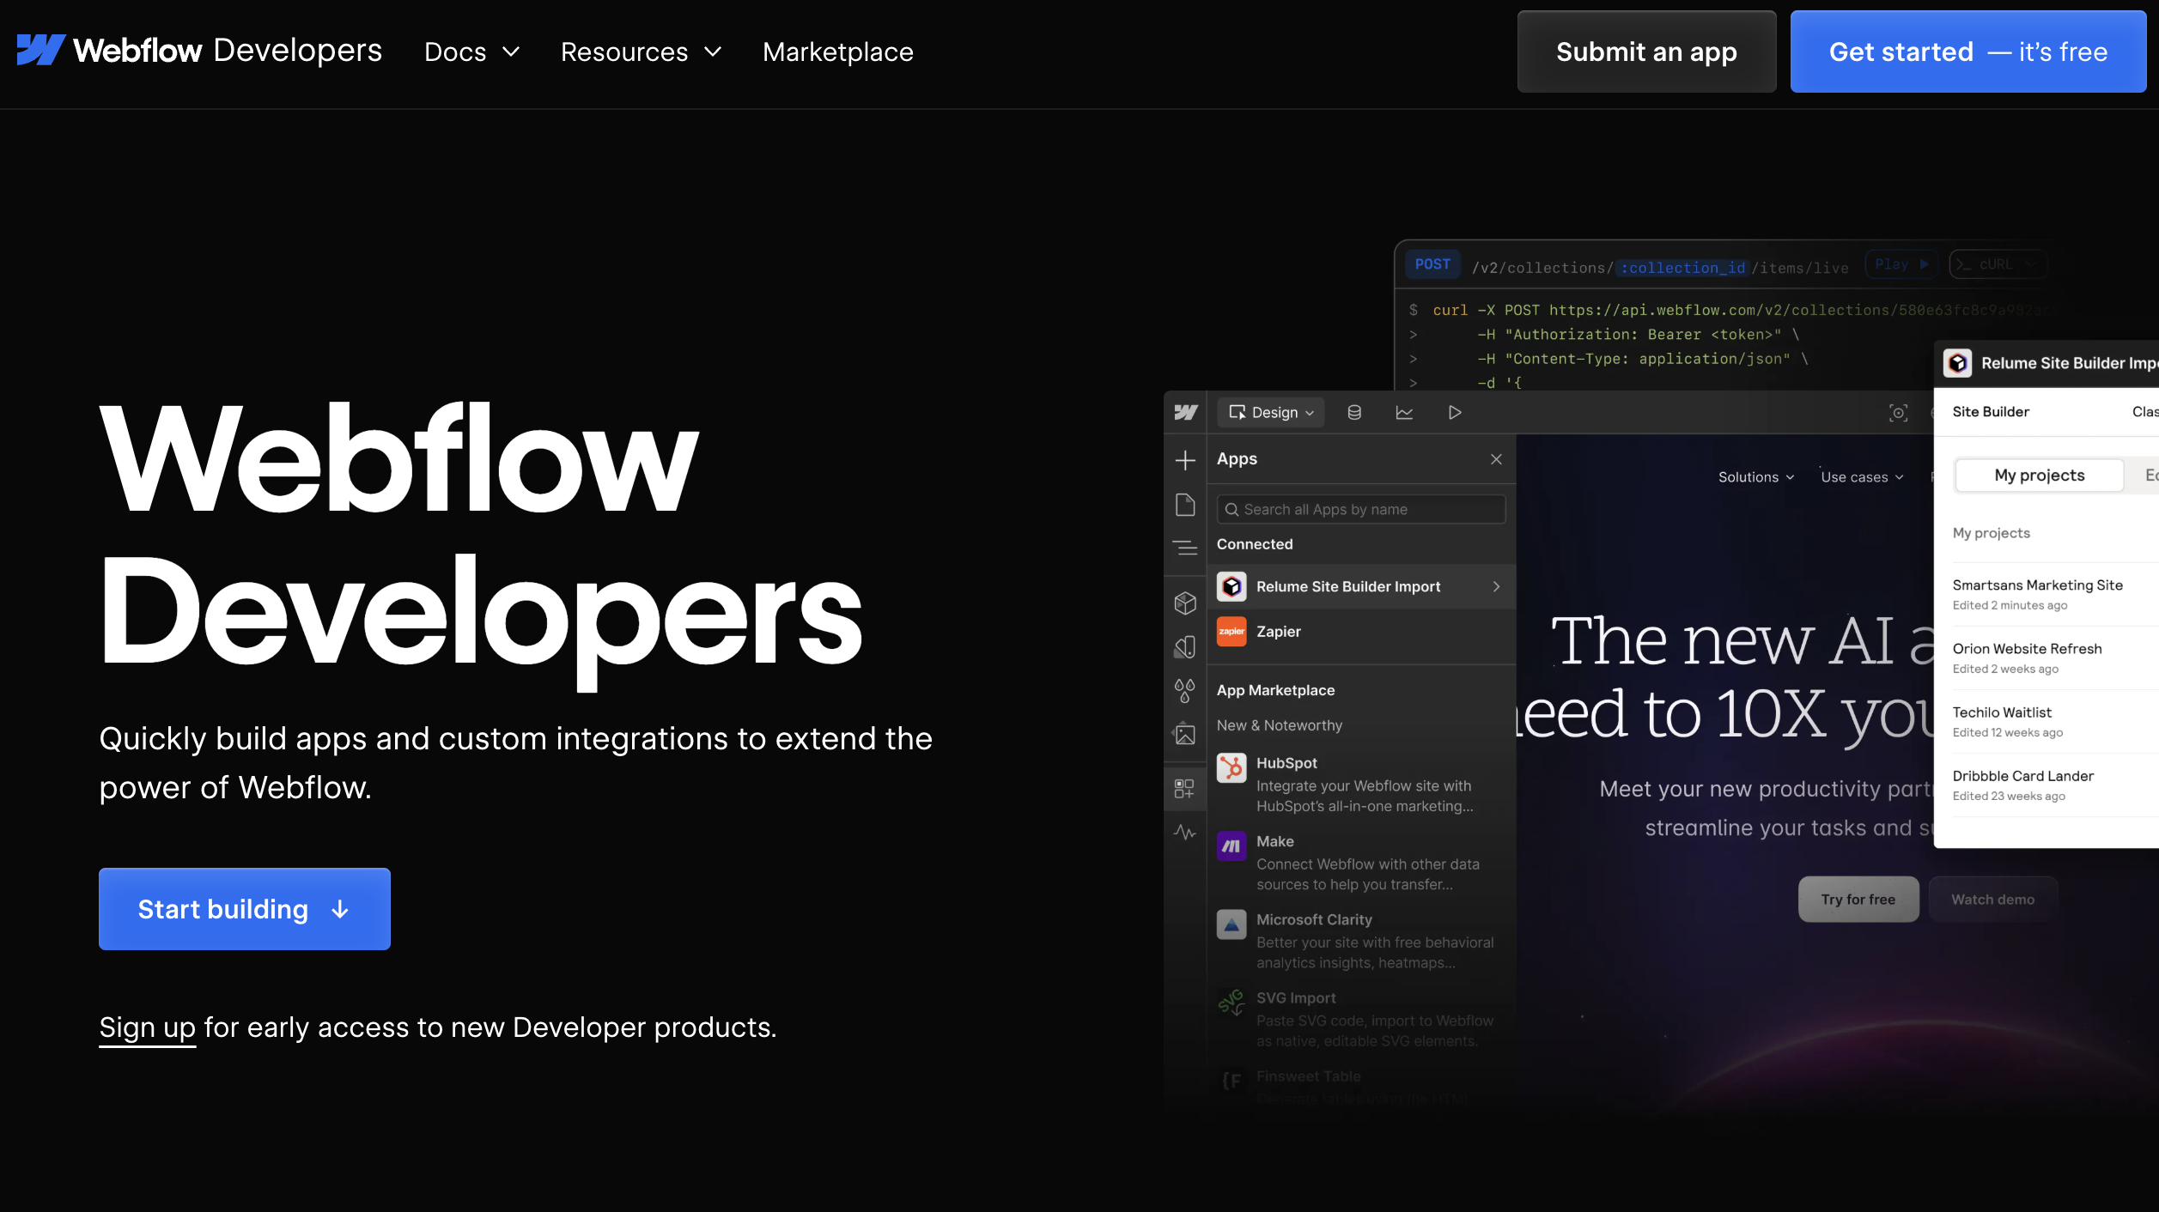This screenshot has width=2159, height=1212.
Task: Open the Navigator panel icon
Action: tap(1185, 548)
